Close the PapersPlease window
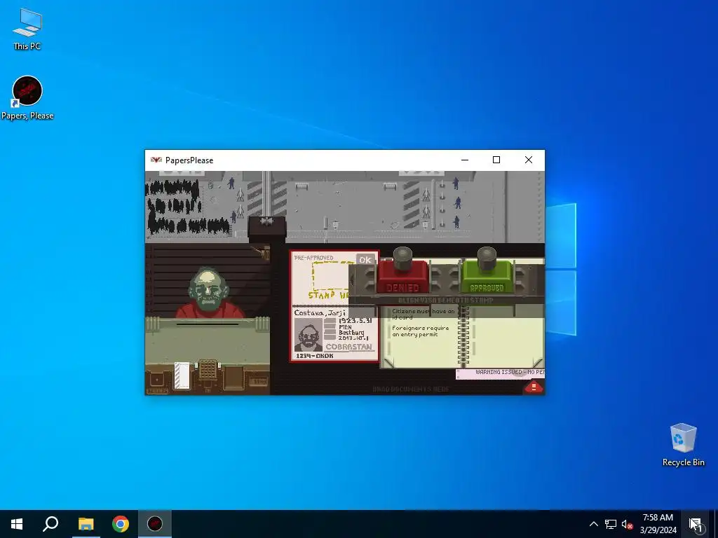 point(529,160)
